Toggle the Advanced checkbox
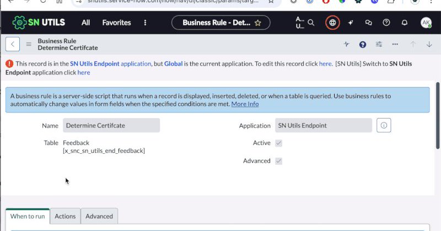 [x=278, y=161]
